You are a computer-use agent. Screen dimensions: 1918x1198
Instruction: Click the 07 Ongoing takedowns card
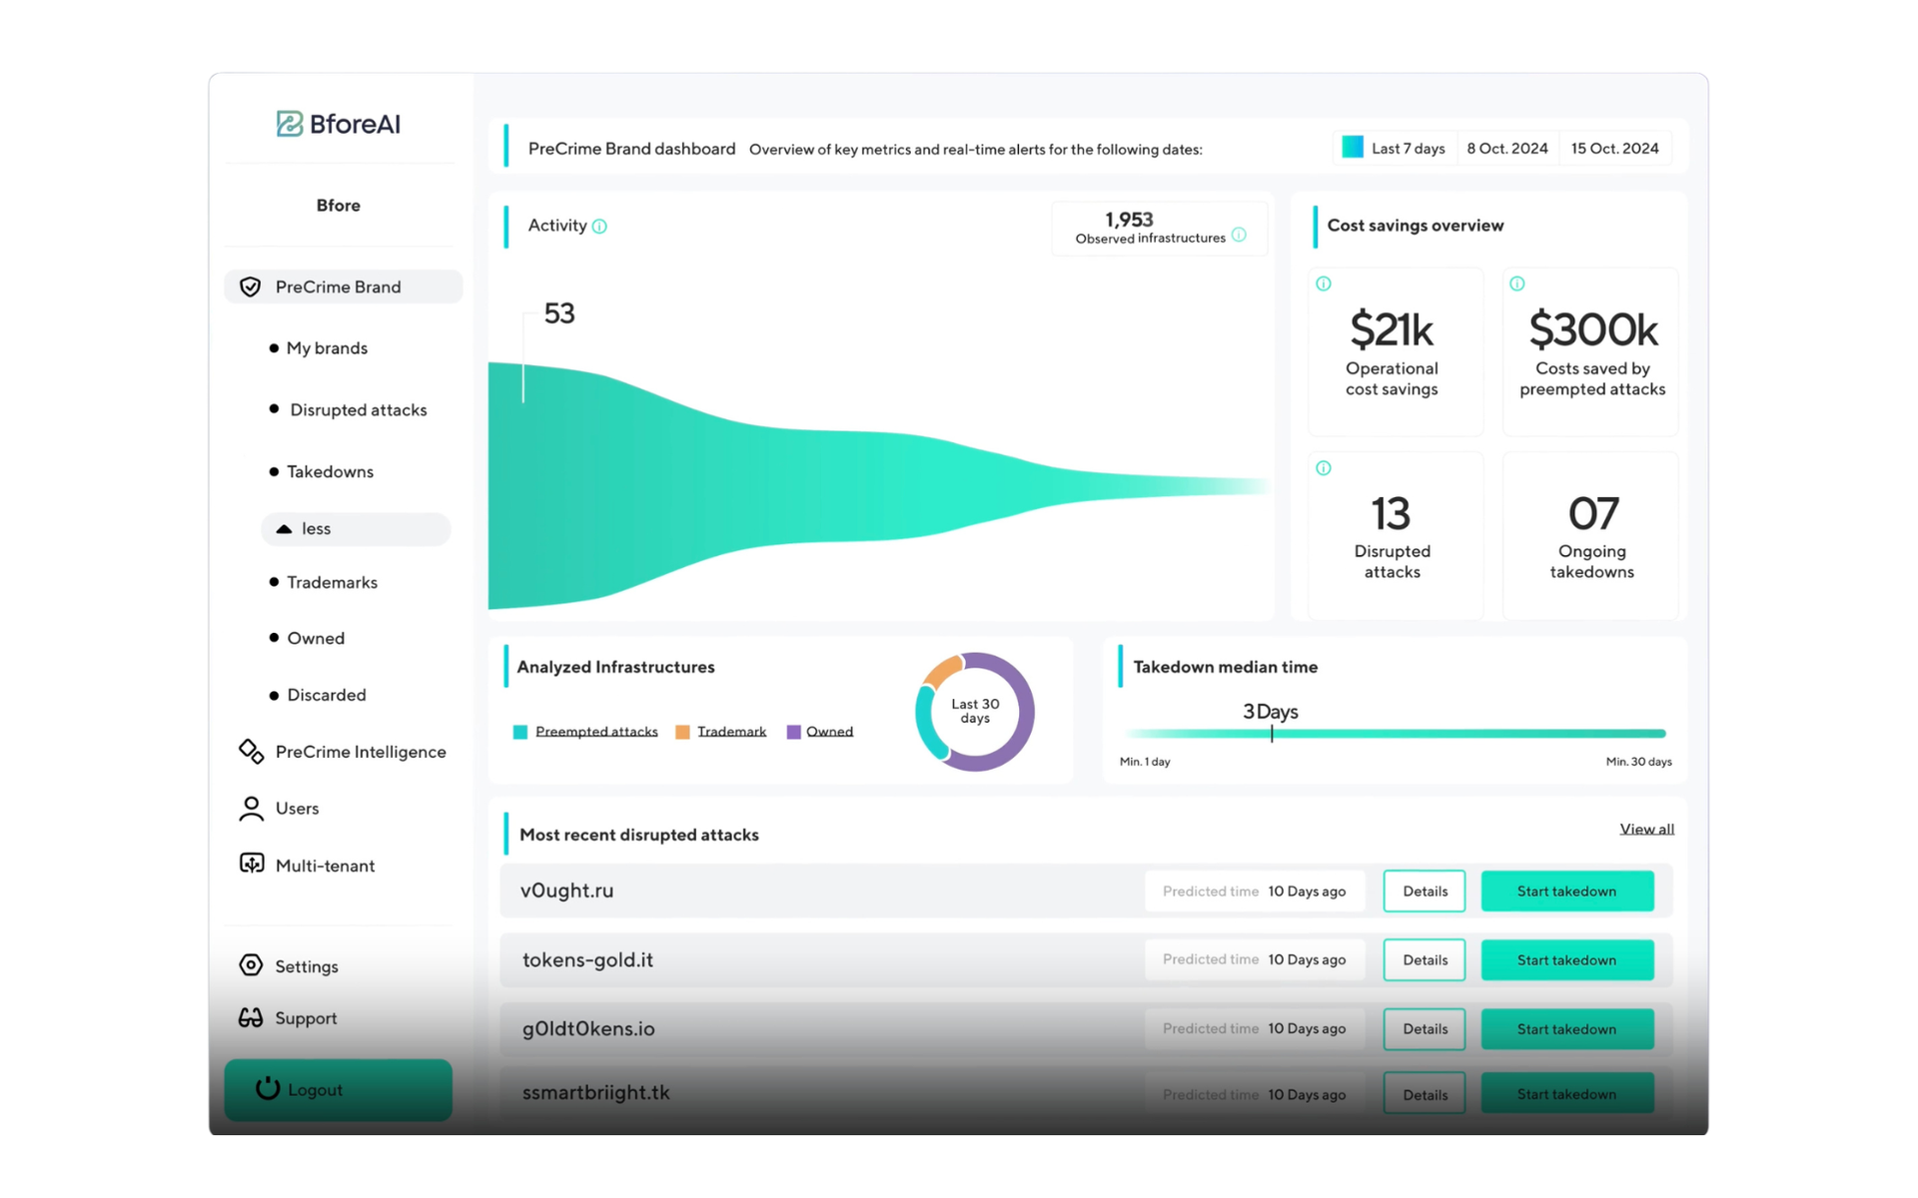1590,536
